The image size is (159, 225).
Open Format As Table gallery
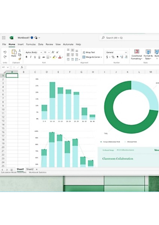[148, 54]
